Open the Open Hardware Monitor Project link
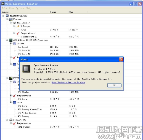Screen dimensions: 143x140 [x=68, y=82]
